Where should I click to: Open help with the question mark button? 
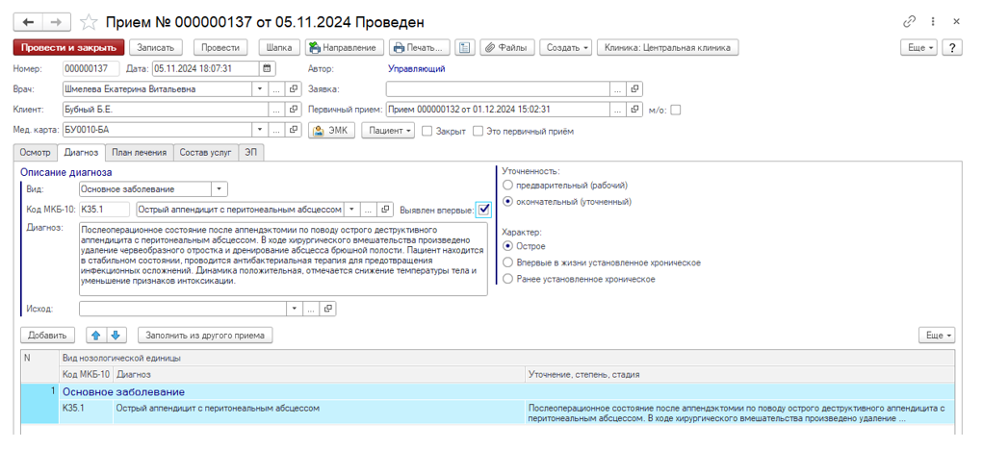tap(951, 48)
